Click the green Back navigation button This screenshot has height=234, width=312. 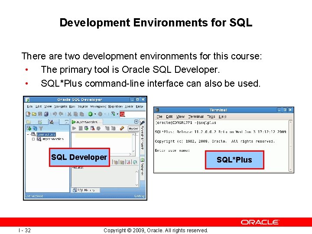point(90,114)
